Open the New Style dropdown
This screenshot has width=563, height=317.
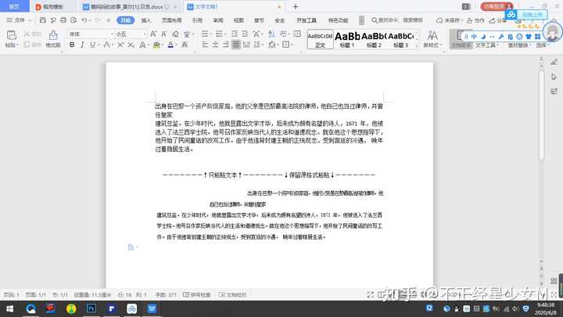[432, 45]
